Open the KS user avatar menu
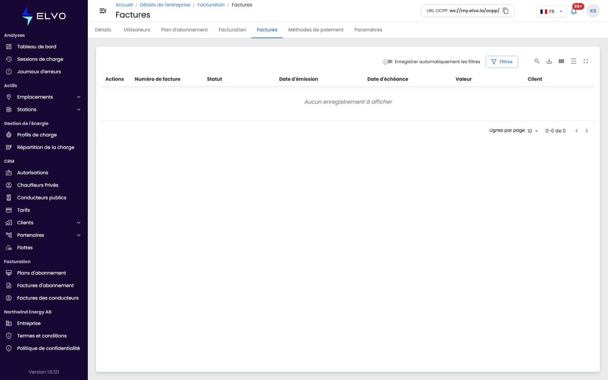 coord(593,11)
